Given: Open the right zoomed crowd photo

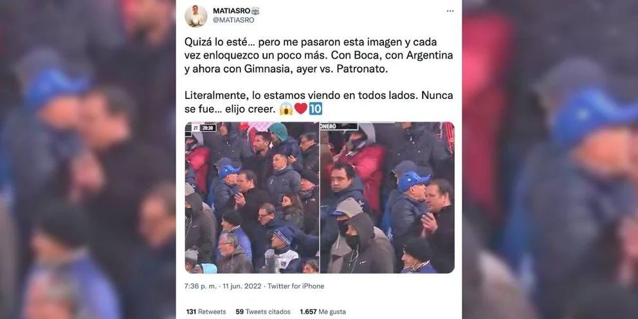Looking at the screenshot, I should [387, 197].
